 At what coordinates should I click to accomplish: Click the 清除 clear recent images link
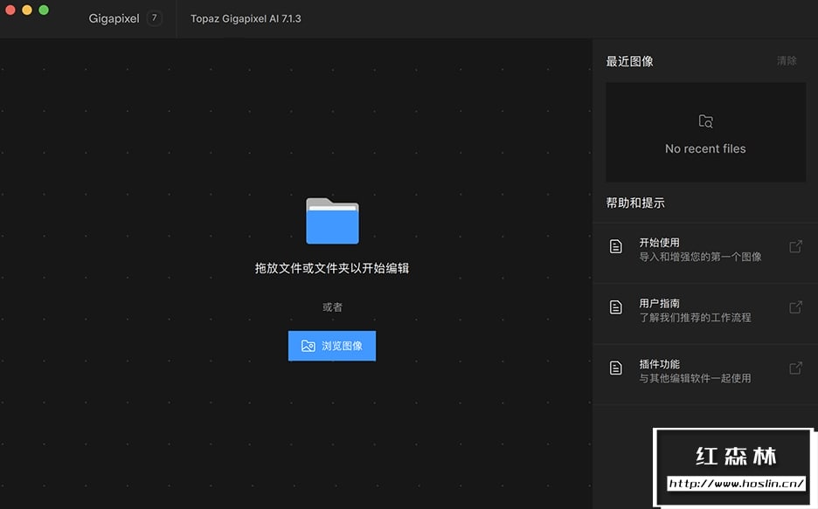pyautogui.click(x=787, y=61)
